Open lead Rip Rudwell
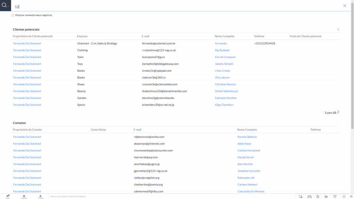 (222, 50)
